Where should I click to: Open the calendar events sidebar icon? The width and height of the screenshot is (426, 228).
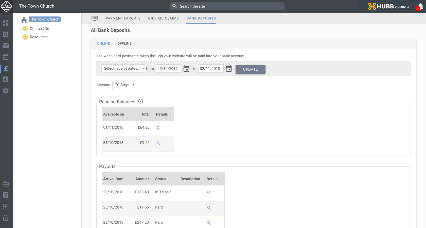tap(6, 57)
